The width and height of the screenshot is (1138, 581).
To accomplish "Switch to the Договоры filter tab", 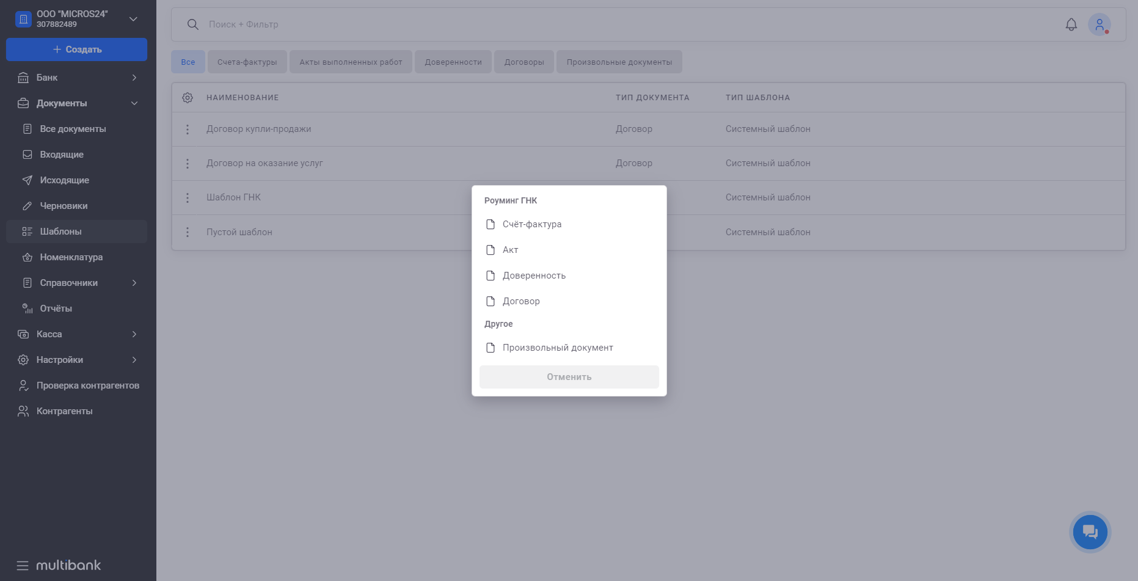I will pyautogui.click(x=523, y=62).
